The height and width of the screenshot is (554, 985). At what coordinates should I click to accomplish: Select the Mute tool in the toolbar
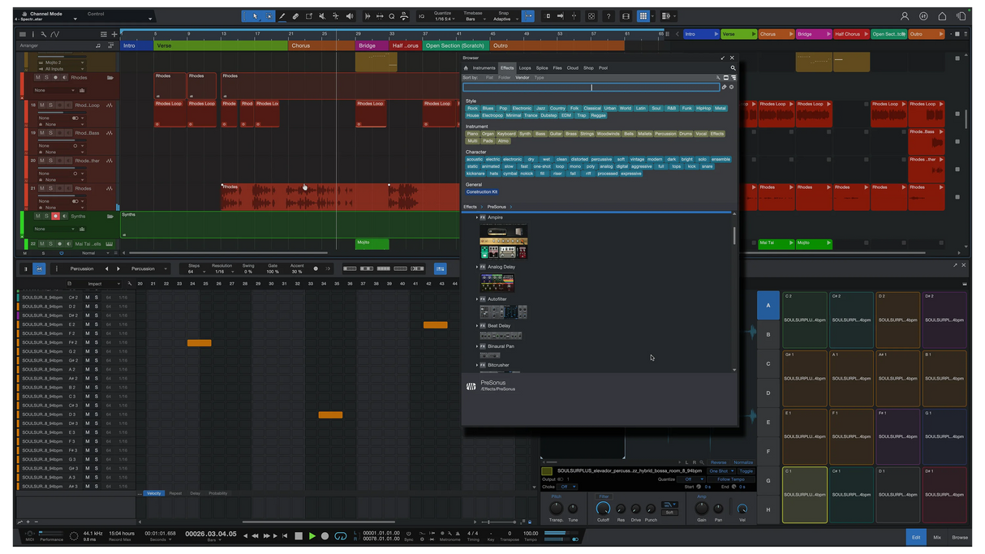(x=323, y=15)
